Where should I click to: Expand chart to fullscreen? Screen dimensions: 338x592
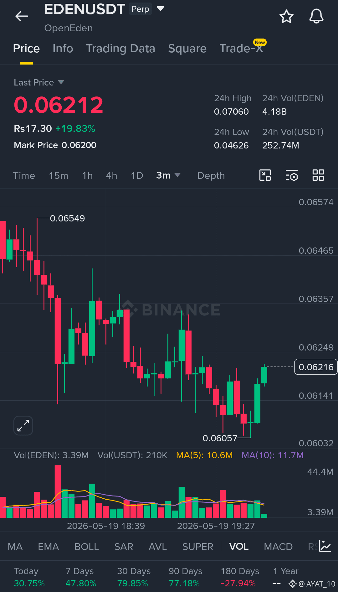[x=23, y=426]
